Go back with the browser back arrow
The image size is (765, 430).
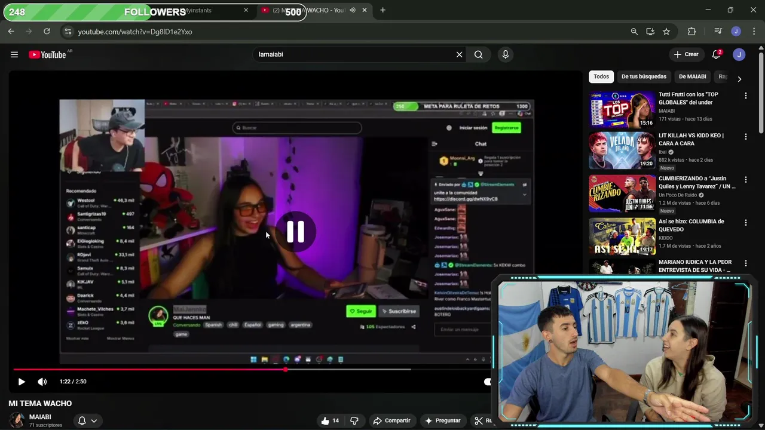tap(11, 32)
